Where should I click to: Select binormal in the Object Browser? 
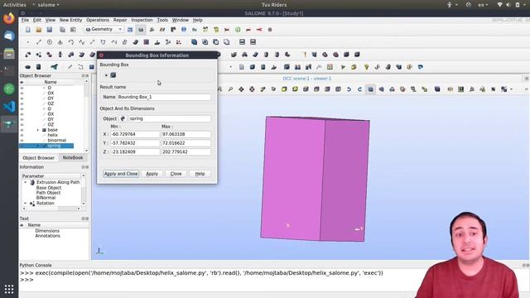[57, 140]
